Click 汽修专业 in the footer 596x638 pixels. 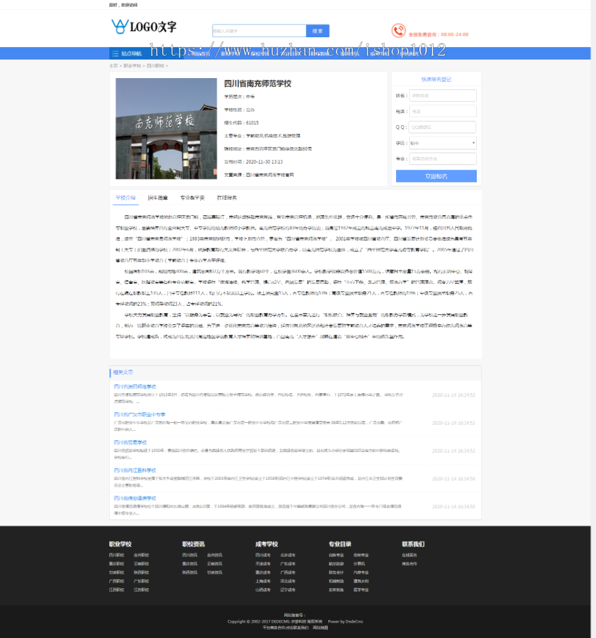(361, 572)
